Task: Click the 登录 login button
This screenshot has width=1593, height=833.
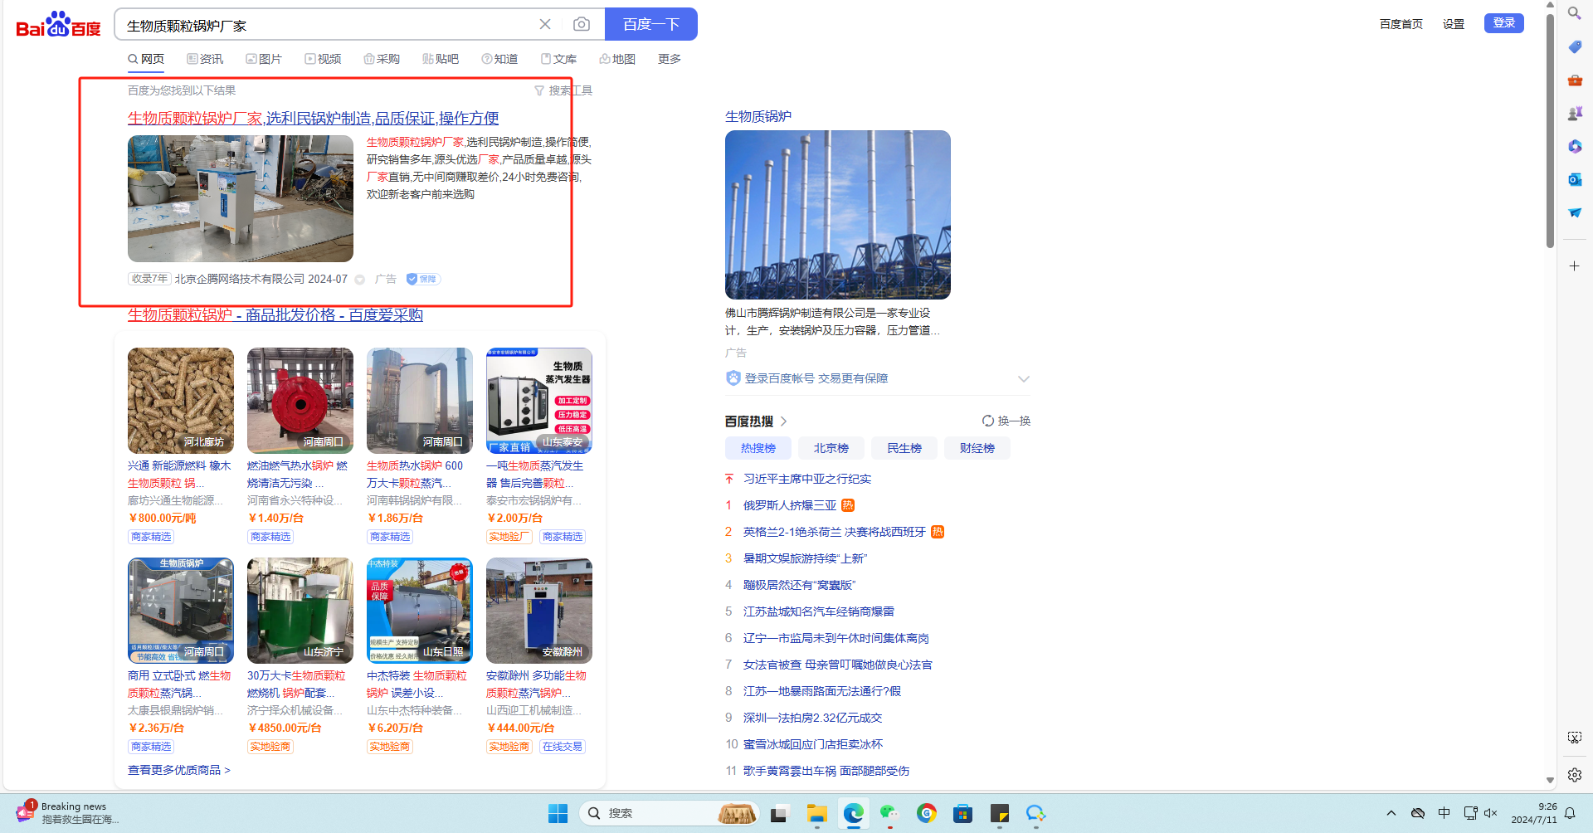Action: pos(1504,23)
